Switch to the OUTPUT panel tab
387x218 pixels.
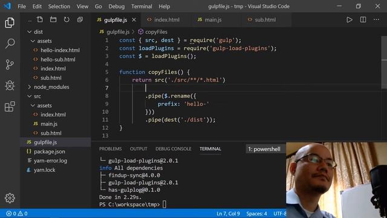(138, 149)
